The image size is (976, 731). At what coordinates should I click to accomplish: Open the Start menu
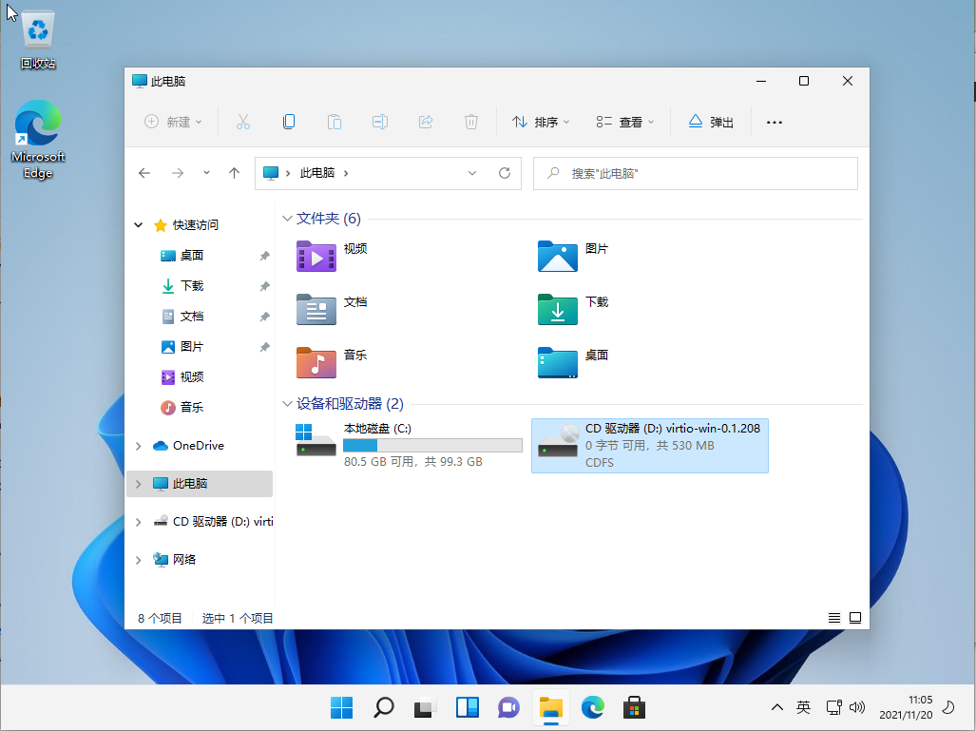coord(341,707)
